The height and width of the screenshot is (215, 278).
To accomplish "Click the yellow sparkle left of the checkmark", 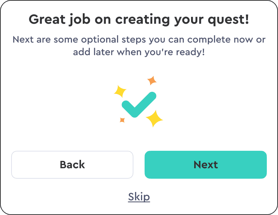I will [x=120, y=91].
